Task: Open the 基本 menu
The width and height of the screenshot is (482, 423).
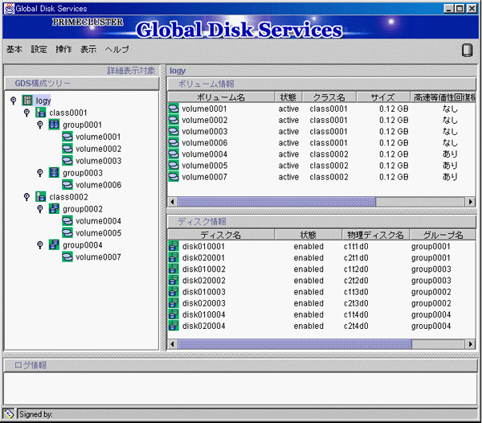Action: tap(14, 49)
